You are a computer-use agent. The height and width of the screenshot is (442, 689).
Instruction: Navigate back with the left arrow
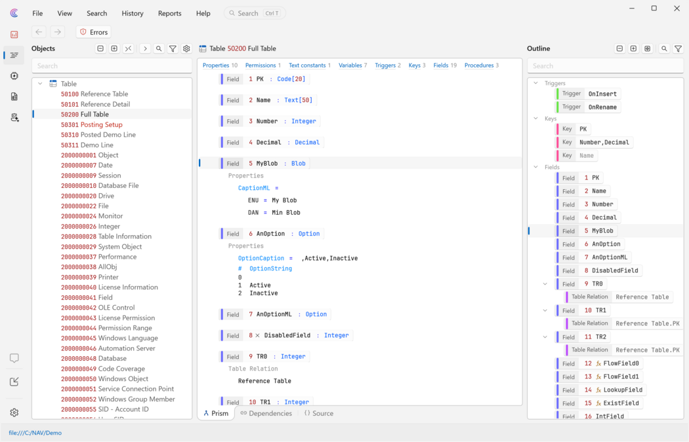click(39, 32)
